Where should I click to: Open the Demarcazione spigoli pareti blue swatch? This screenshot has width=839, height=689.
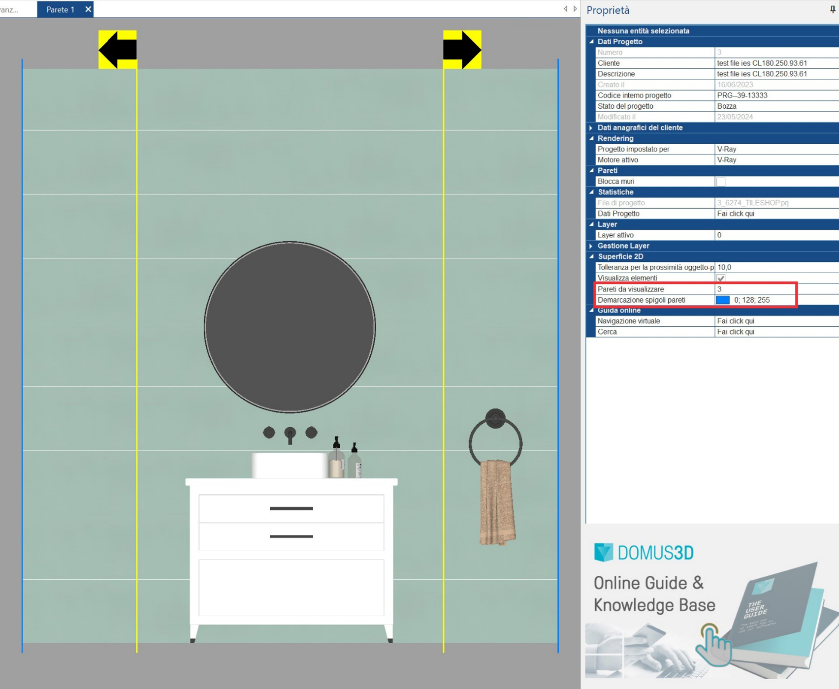point(722,300)
